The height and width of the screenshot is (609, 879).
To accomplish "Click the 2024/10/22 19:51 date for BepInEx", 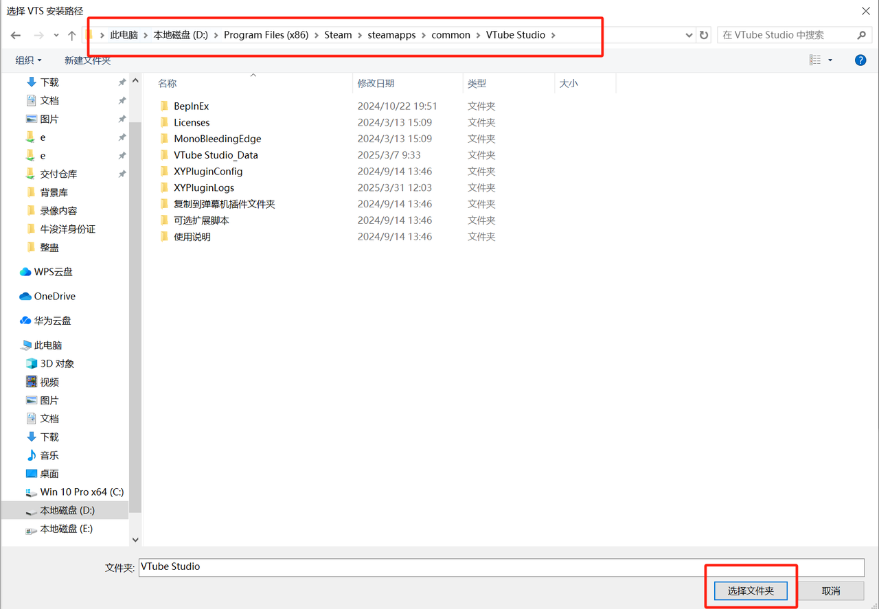I will tap(397, 106).
